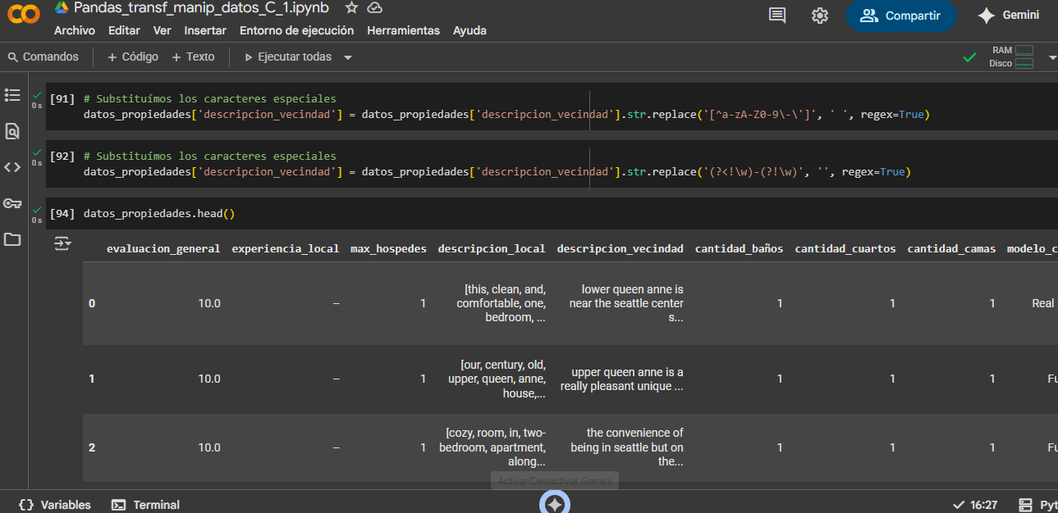Click the cantidad_cuartos column header
The width and height of the screenshot is (1058, 513).
(x=845, y=248)
